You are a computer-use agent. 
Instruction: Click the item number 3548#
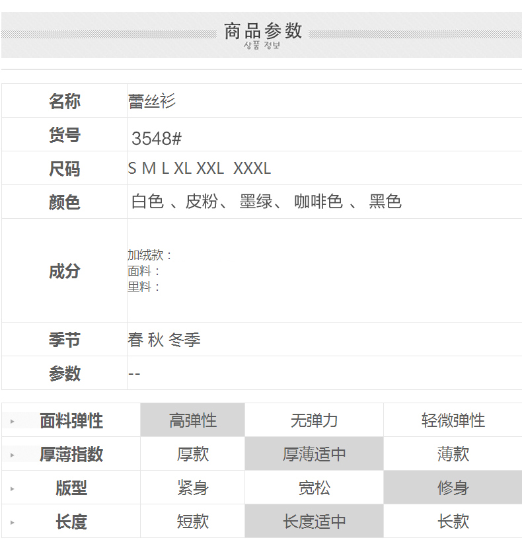pyautogui.click(x=157, y=139)
